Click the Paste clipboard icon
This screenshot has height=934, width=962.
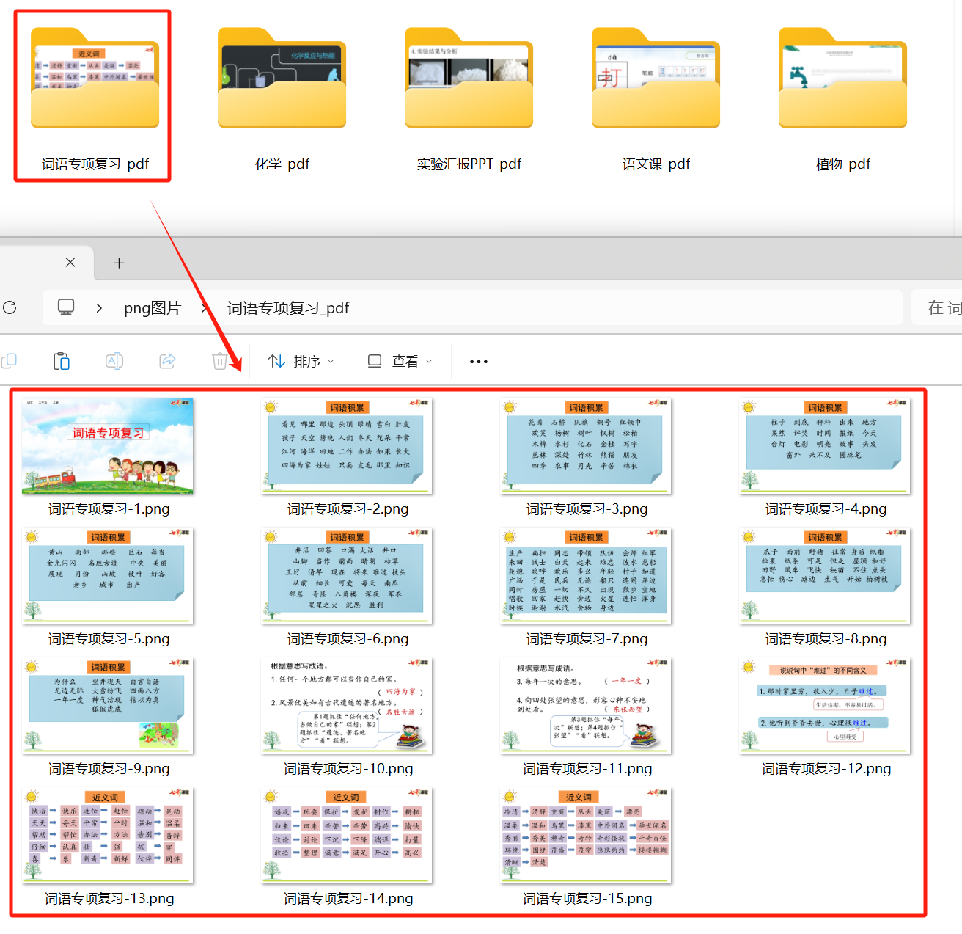point(62,361)
